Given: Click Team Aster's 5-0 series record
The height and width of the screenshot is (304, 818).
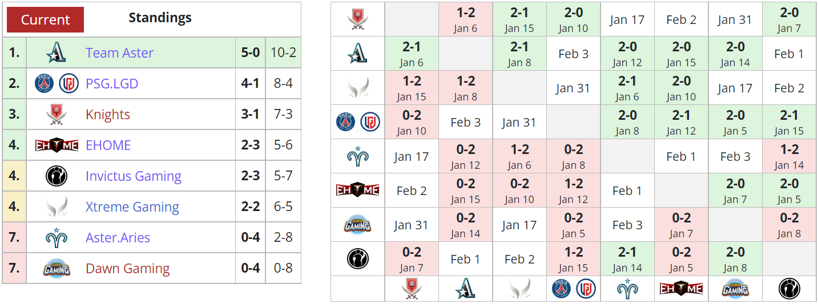Looking at the screenshot, I should (250, 53).
